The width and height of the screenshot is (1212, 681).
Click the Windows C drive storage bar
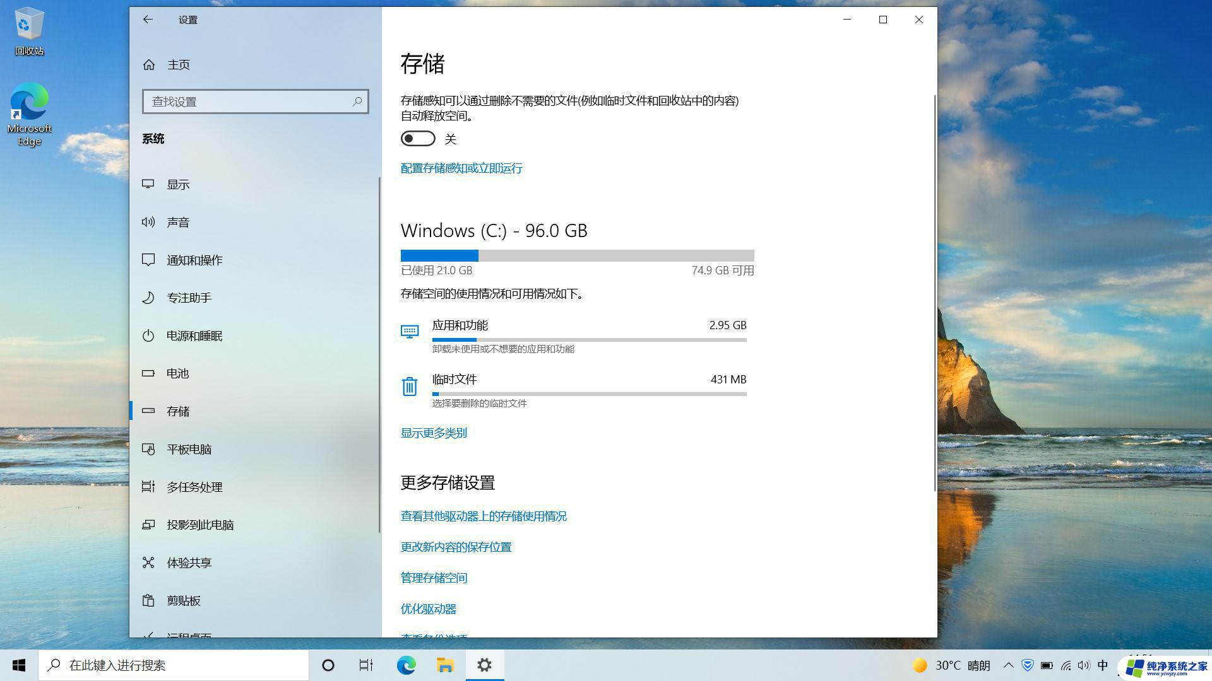577,255
